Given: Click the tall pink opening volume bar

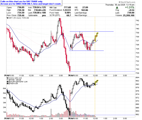Looking at the screenshot, I should 70,103.
